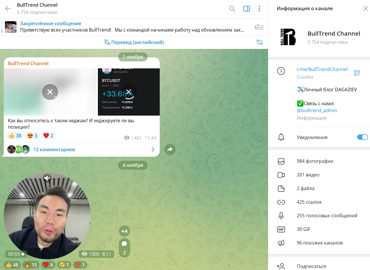Open the t.me/BullTrendChannel link
370x270 pixels.
(x=322, y=69)
